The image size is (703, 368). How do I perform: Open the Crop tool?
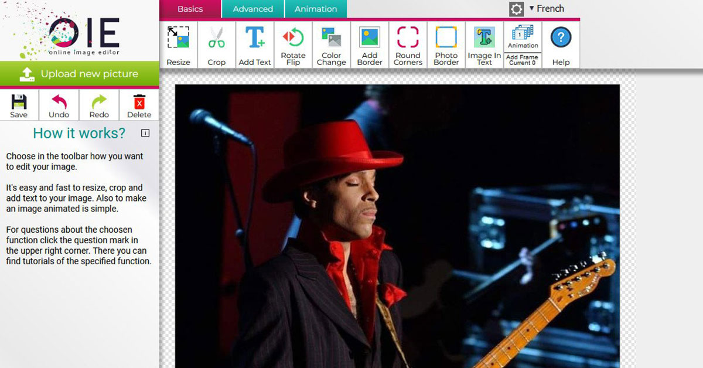coord(216,45)
